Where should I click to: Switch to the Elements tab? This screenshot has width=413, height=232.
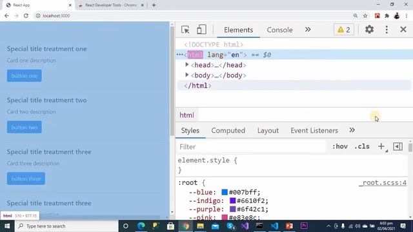click(x=238, y=30)
